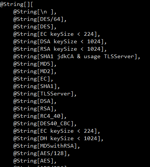Click the standalone @String[RSA] line
This screenshot has width=150, height=167.
coord(35,109)
